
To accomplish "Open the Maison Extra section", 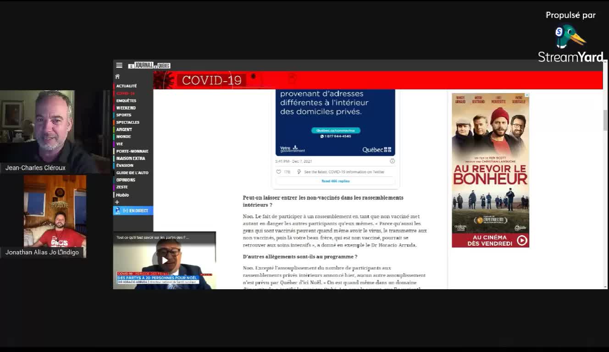I will (131, 159).
